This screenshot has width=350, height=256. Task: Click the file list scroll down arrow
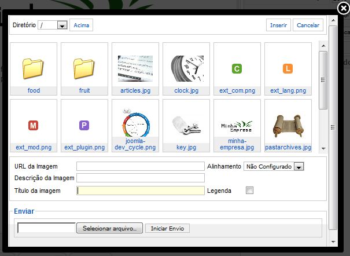tap(323, 148)
